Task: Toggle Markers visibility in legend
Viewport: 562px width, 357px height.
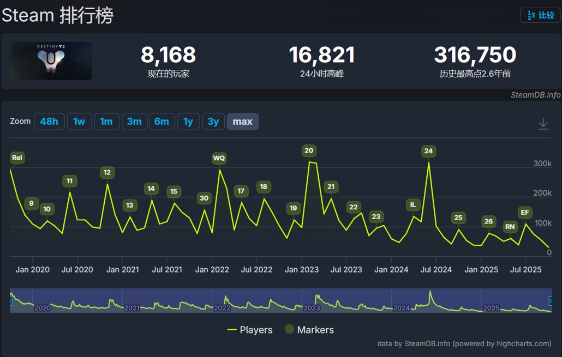Action: 309,330
